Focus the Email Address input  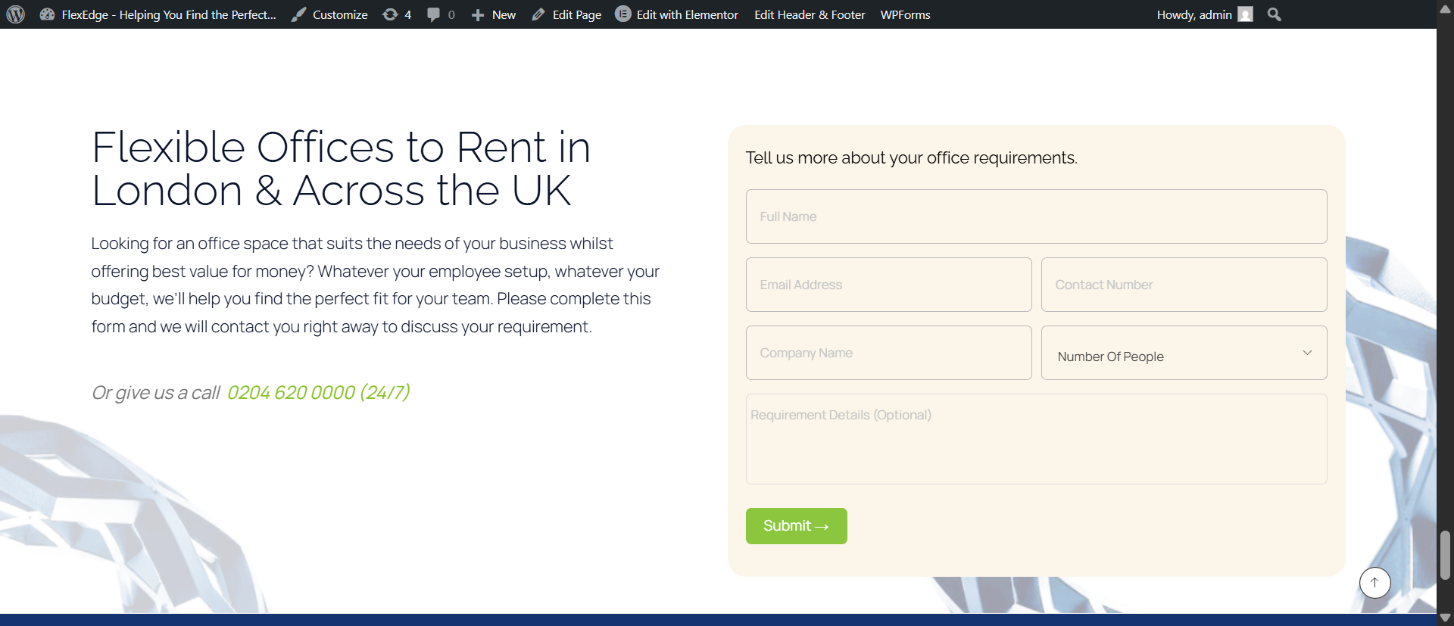(x=888, y=285)
